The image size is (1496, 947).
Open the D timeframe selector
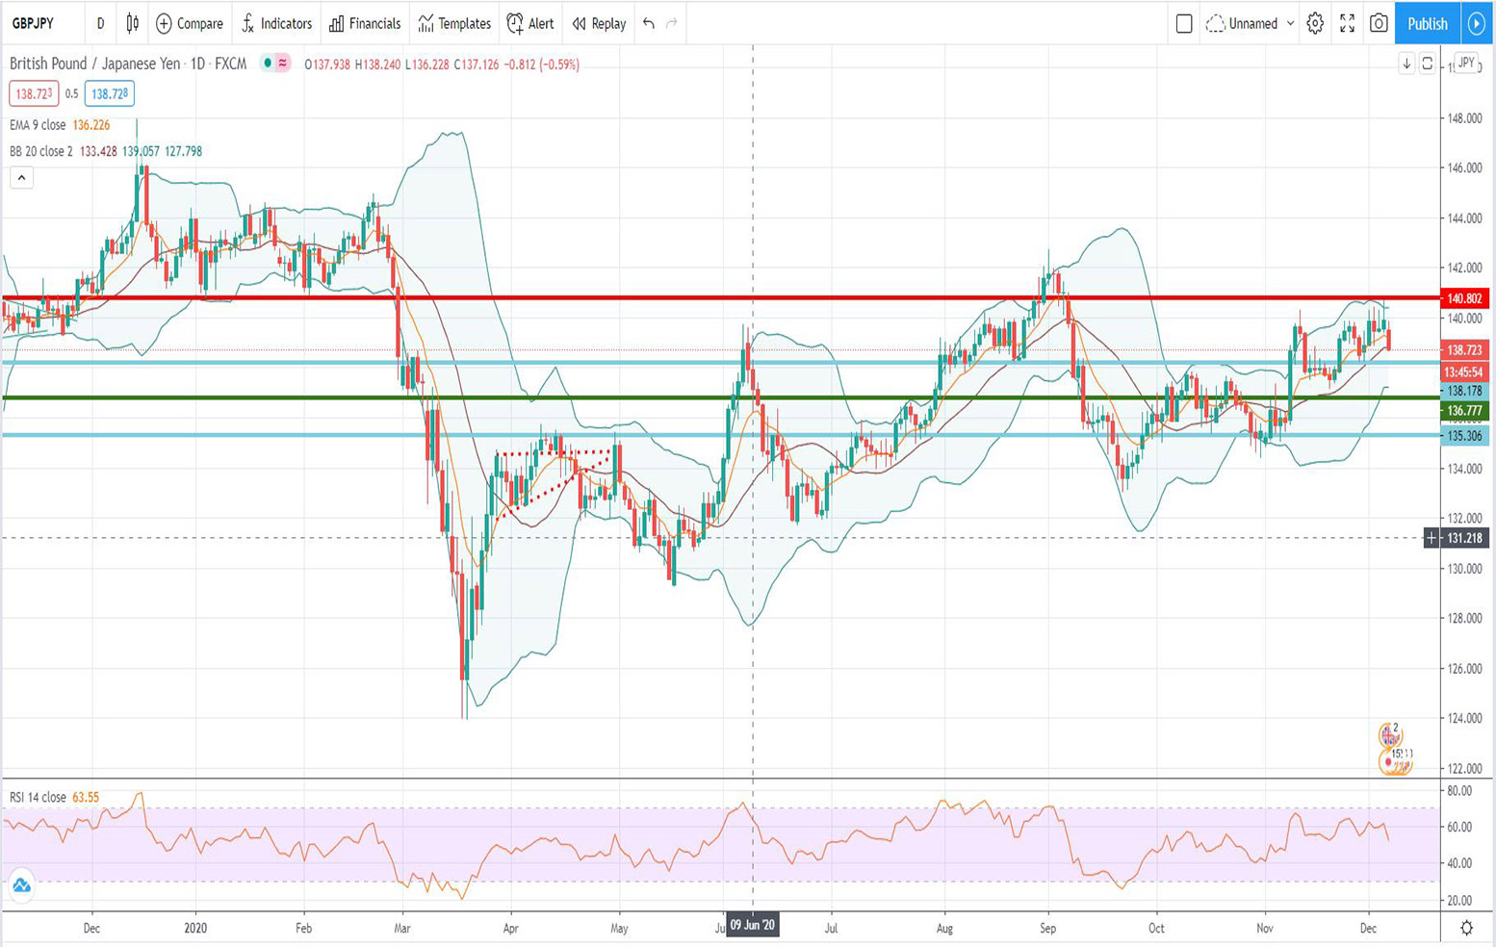(x=100, y=23)
